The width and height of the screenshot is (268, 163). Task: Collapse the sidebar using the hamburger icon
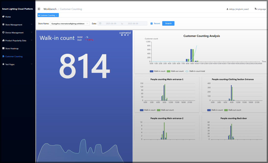(x=39, y=9)
